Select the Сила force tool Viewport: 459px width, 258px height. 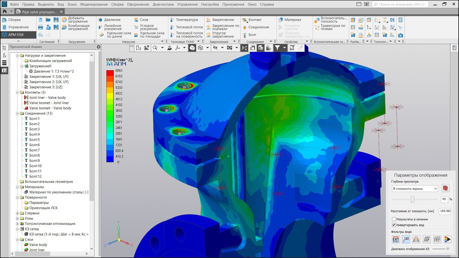141,20
